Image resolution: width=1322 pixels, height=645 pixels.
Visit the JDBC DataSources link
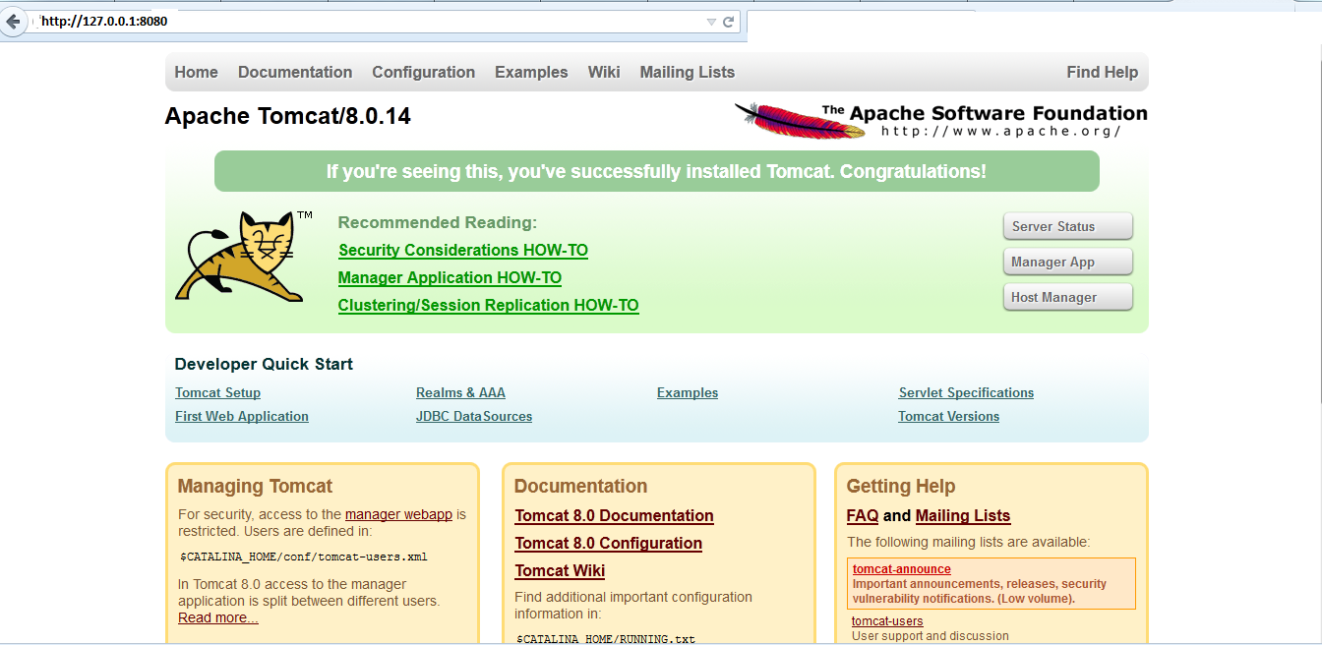click(473, 417)
